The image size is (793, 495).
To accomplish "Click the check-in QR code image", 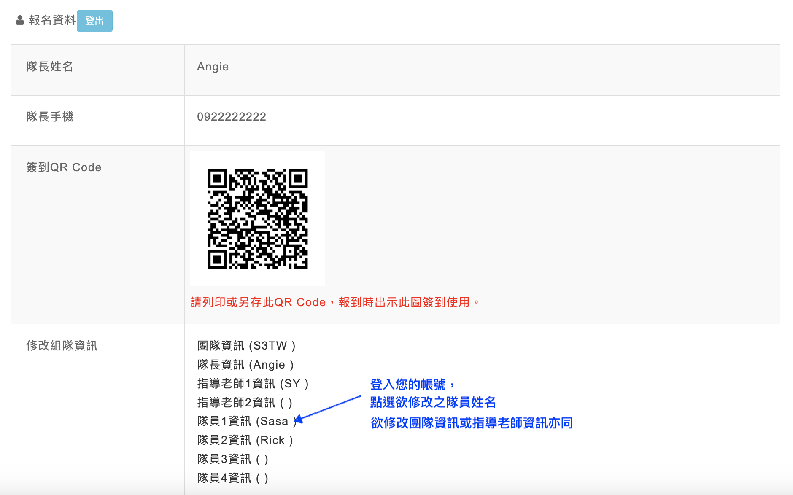I will [x=258, y=219].
